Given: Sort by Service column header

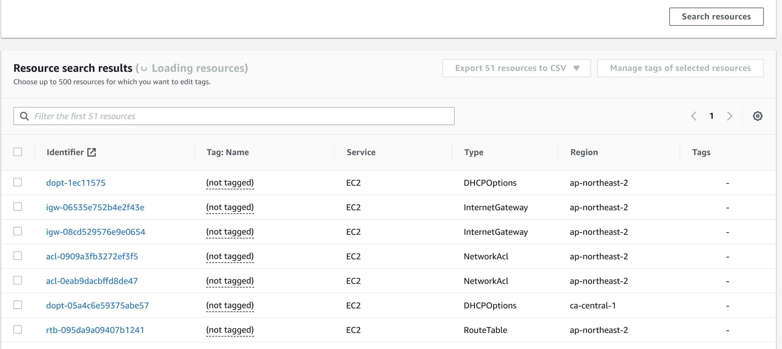Looking at the screenshot, I should click(361, 152).
